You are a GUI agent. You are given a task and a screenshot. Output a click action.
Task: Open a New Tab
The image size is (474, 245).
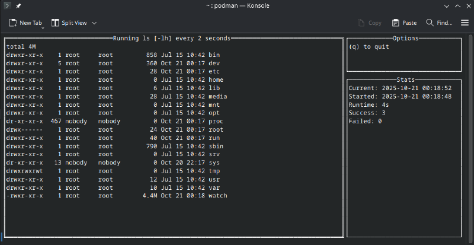(x=25, y=23)
